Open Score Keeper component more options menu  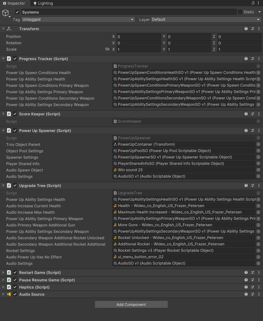(x=259, y=114)
